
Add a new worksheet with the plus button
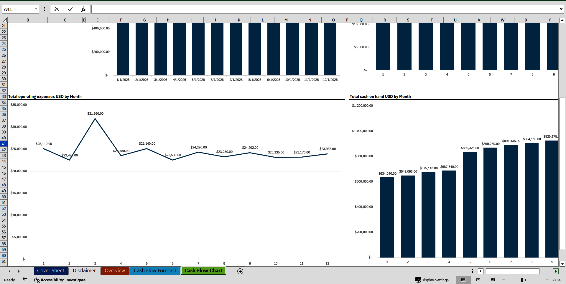pos(240,271)
